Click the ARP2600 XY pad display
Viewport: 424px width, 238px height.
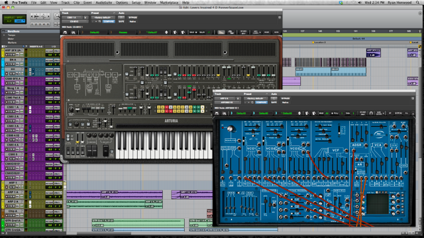[x=378, y=204]
